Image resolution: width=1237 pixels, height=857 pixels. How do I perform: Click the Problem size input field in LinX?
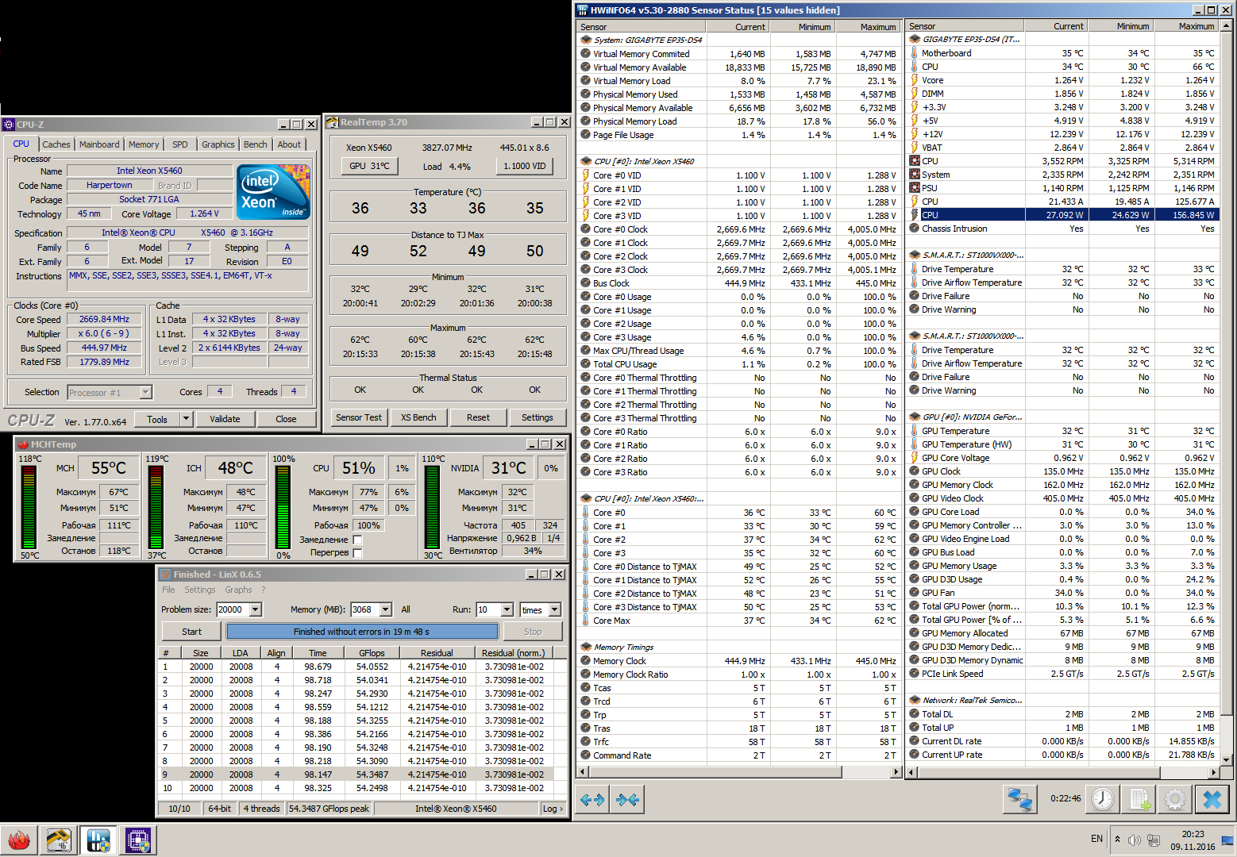click(233, 609)
